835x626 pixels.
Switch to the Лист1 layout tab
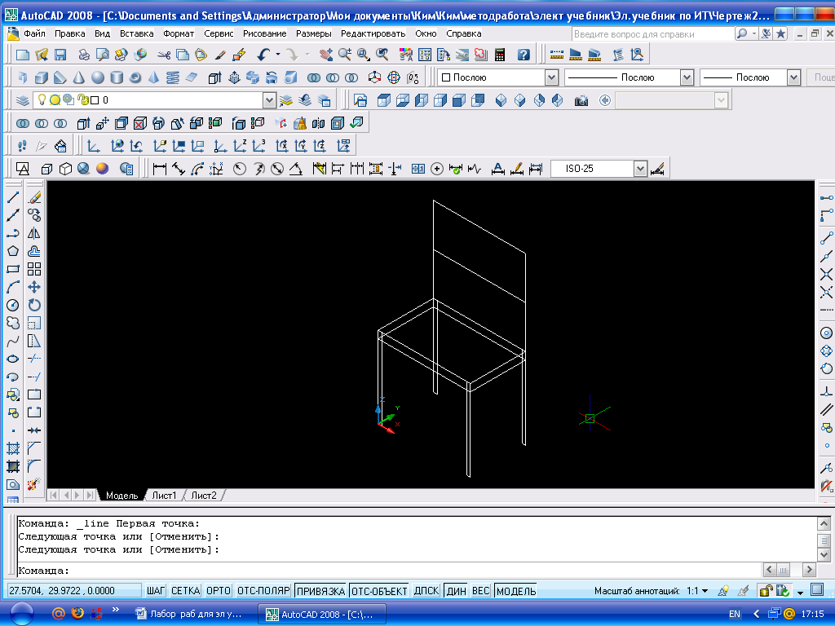pyautogui.click(x=163, y=496)
